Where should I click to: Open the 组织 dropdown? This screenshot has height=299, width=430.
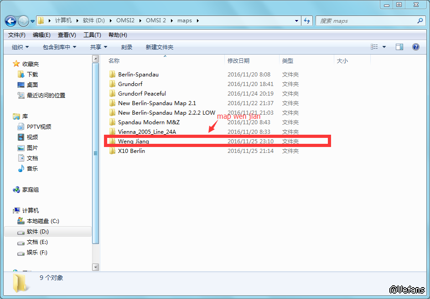[x=21, y=47]
